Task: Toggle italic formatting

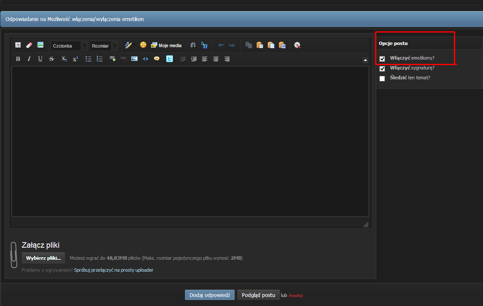Action: (x=29, y=59)
